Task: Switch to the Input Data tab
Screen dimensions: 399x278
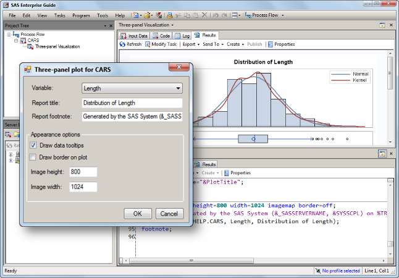Action: (x=134, y=36)
